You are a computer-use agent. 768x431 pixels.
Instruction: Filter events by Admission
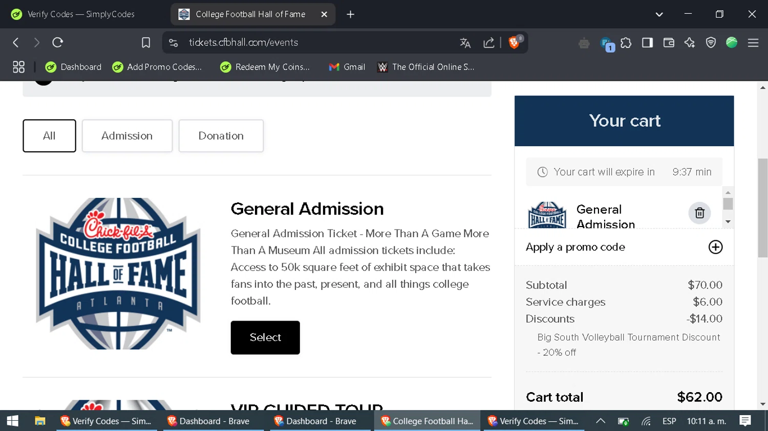tap(127, 136)
